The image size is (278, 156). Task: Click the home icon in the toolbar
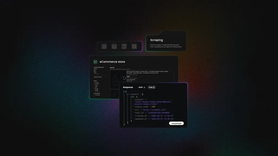(x=104, y=46)
